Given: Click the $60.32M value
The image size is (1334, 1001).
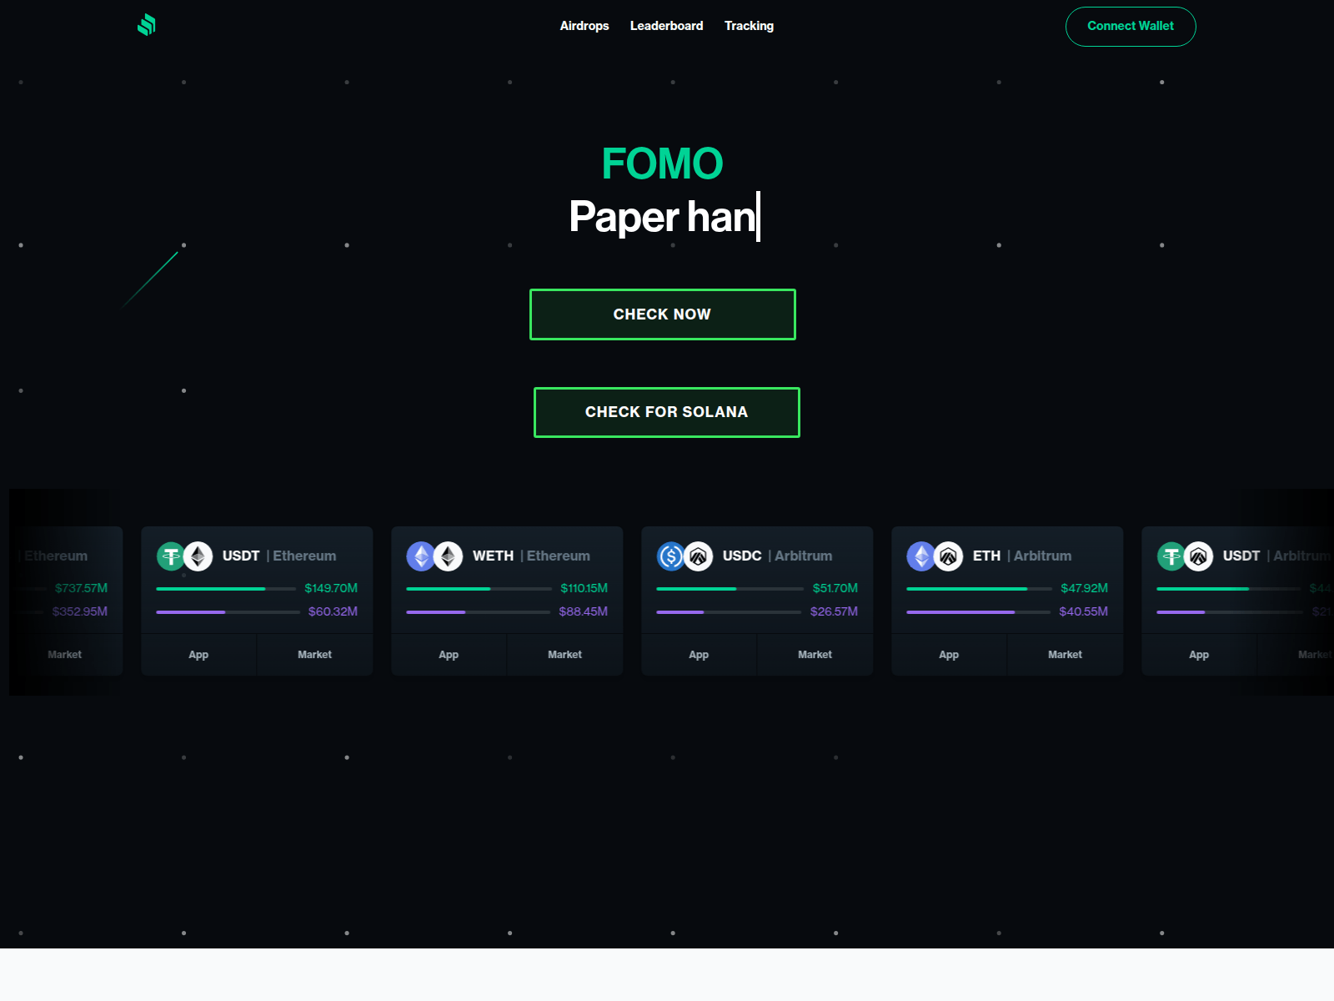Looking at the screenshot, I should (x=333, y=611).
